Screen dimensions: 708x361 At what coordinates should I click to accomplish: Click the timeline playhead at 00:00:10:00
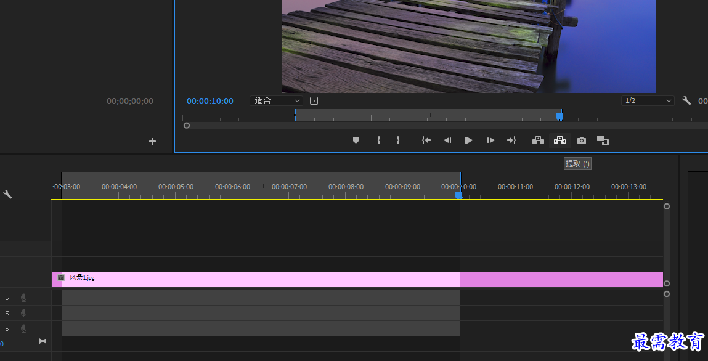pyautogui.click(x=458, y=195)
